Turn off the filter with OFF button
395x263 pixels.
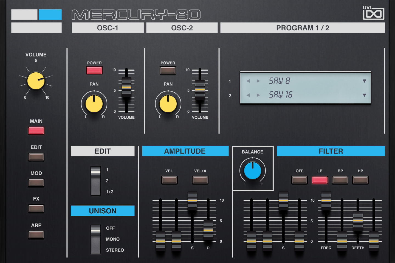click(x=299, y=180)
